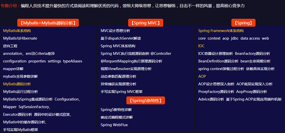Click the 【Mybatis+Mybatis源码分析】 orange header button

48,23
